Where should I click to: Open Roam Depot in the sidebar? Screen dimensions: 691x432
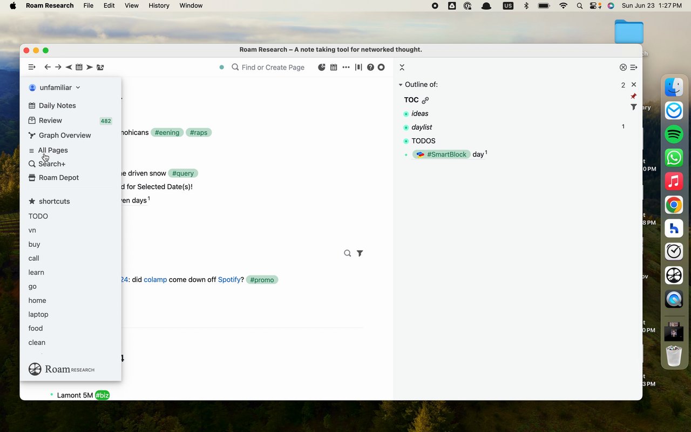(x=53, y=177)
